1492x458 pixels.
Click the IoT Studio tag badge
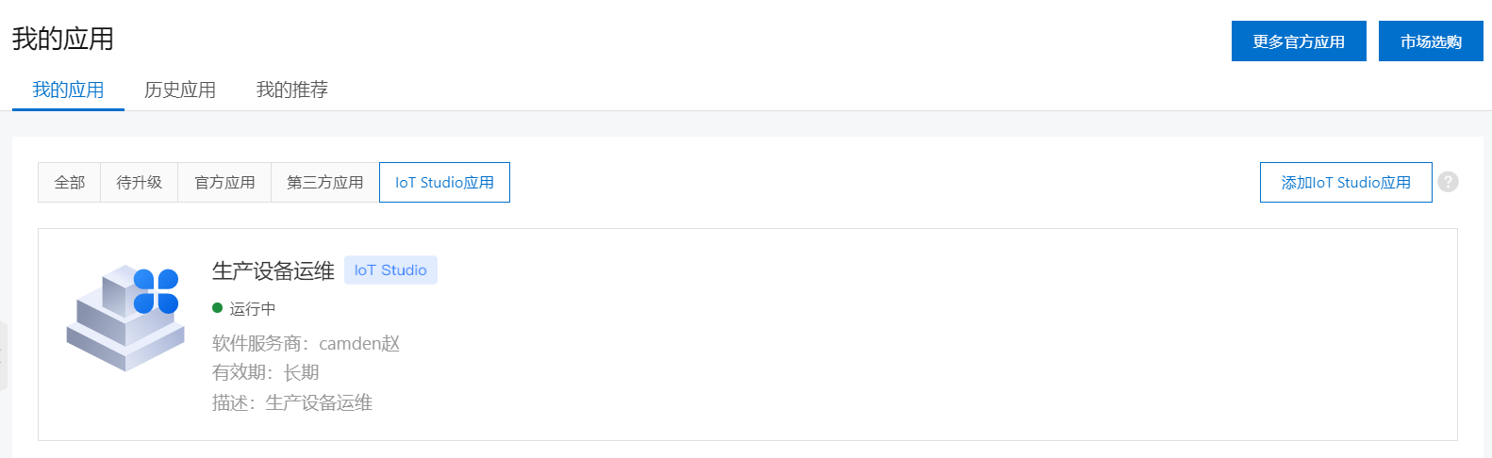[390, 270]
